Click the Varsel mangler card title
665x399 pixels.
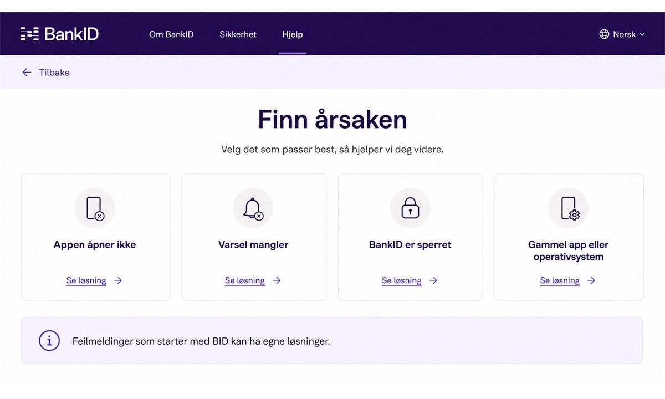click(x=253, y=244)
